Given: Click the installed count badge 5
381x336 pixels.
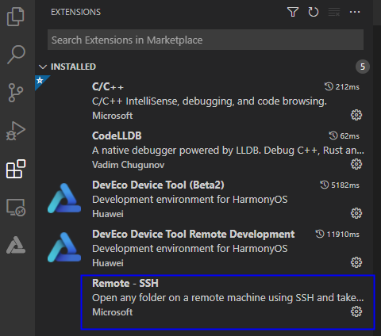Looking at the screenshot, I should coord(363,67).
